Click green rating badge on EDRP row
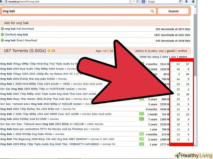 (142, 119)
